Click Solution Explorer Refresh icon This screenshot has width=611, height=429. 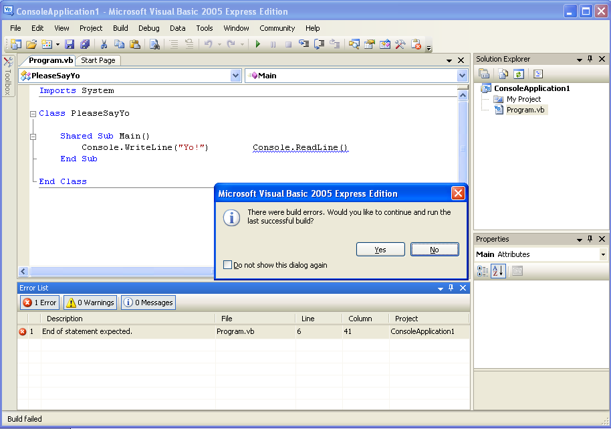(518, 74)
